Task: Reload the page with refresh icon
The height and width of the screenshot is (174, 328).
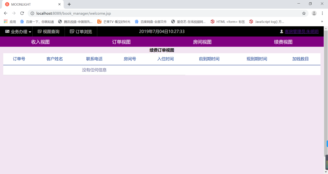Action: pyautogui.click(x=22, y=13)
